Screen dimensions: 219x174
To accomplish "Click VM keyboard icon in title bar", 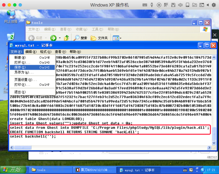I will 145,5.
